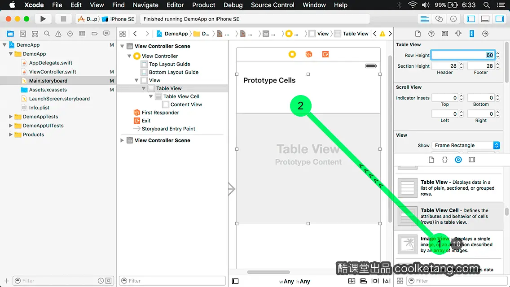Screen dimensions: 510x287
Task: Select the Table View Cell library item
Action: tap(449, 216)
